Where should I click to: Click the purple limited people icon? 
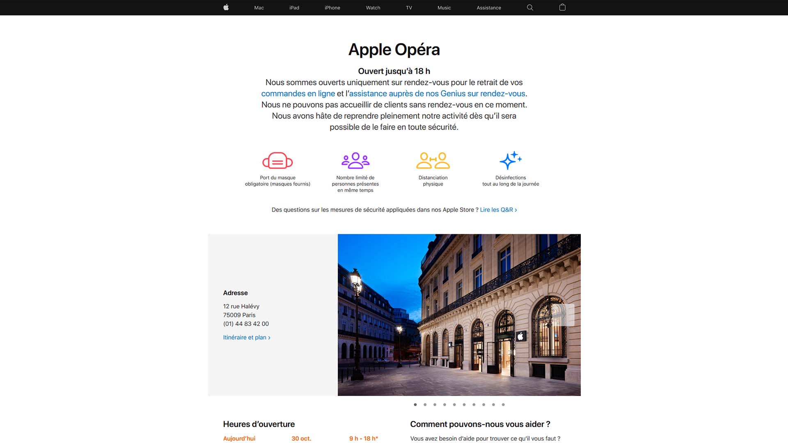tap(355, 160)
